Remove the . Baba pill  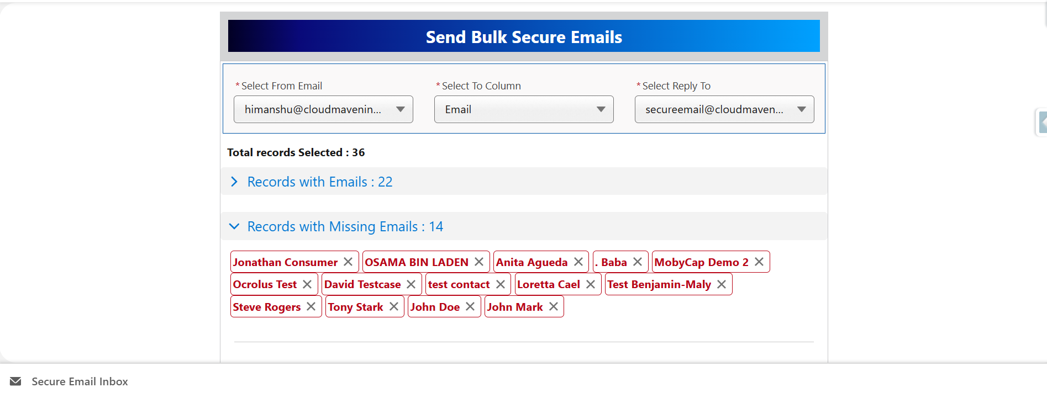pyautogui.click(x=638, y=262)
